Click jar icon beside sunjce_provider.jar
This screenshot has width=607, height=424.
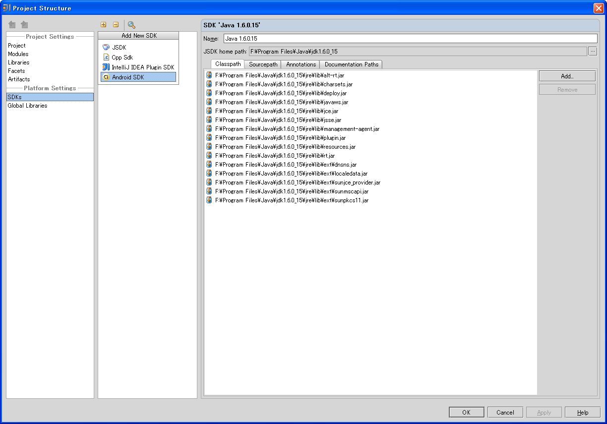click(x=209, y=182)
